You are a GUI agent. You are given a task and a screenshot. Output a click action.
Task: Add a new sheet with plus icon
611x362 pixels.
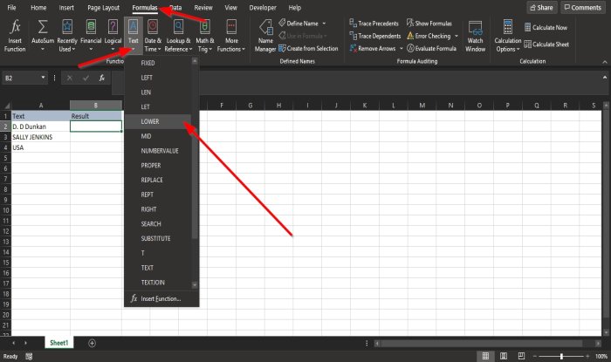pyautogui.click(x=92, y=343)
